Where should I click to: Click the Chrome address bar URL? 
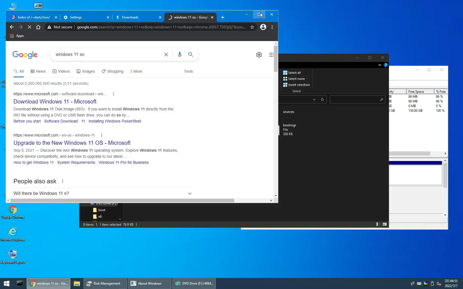(161, 27)
